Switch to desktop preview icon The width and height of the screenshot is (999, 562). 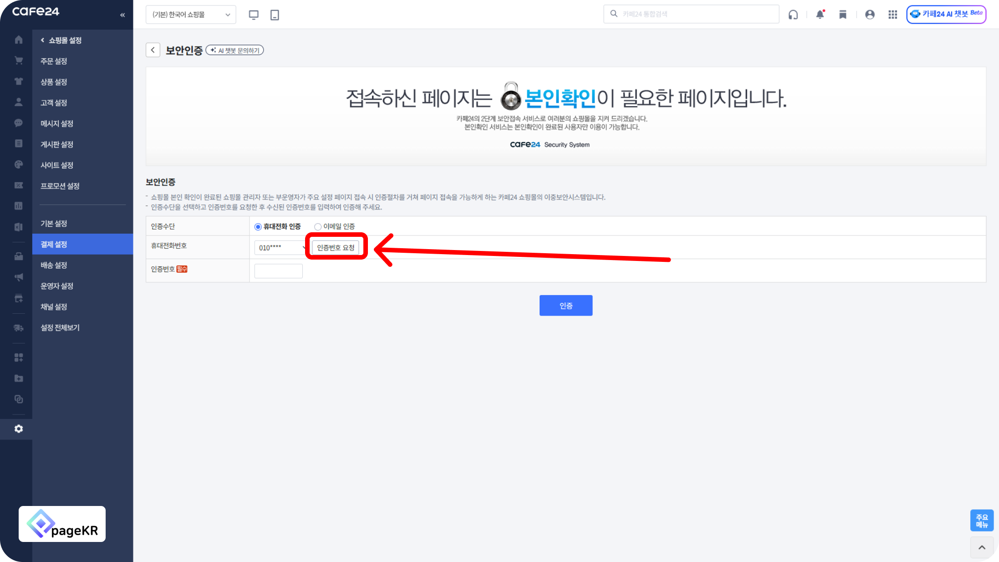(254, 15)
